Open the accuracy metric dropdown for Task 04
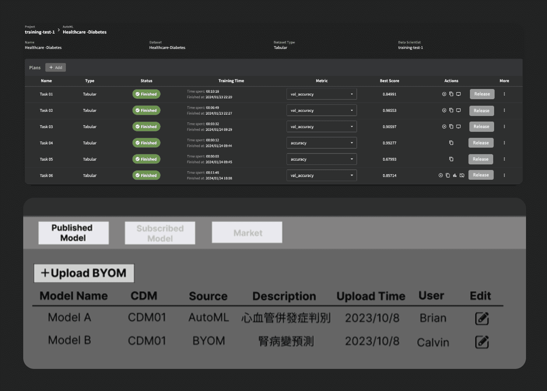Viewport: 547px width, 391px height. (321, 143)
